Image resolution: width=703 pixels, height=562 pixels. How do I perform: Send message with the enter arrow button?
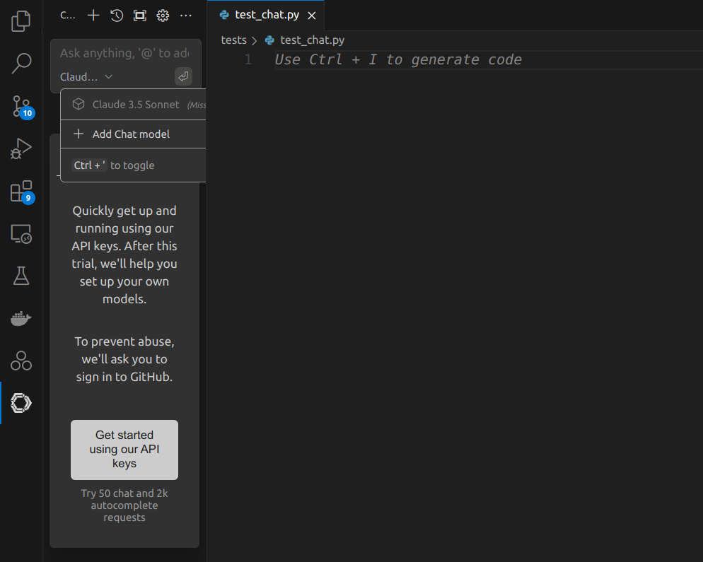point(183,76)
